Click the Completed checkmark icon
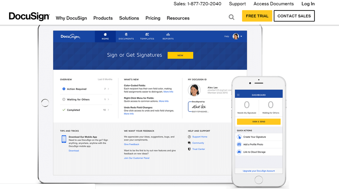Image resolution: width=339 pixels, height=189 pixels. click(64, 110)
